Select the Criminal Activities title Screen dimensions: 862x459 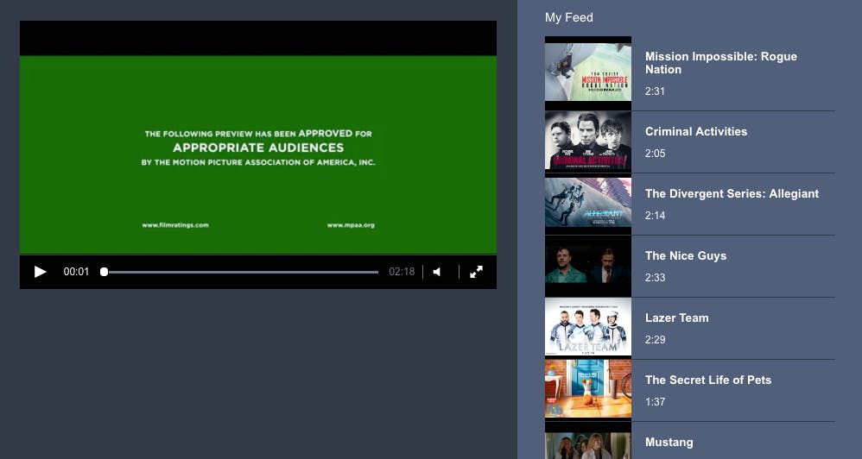(696, 131)
